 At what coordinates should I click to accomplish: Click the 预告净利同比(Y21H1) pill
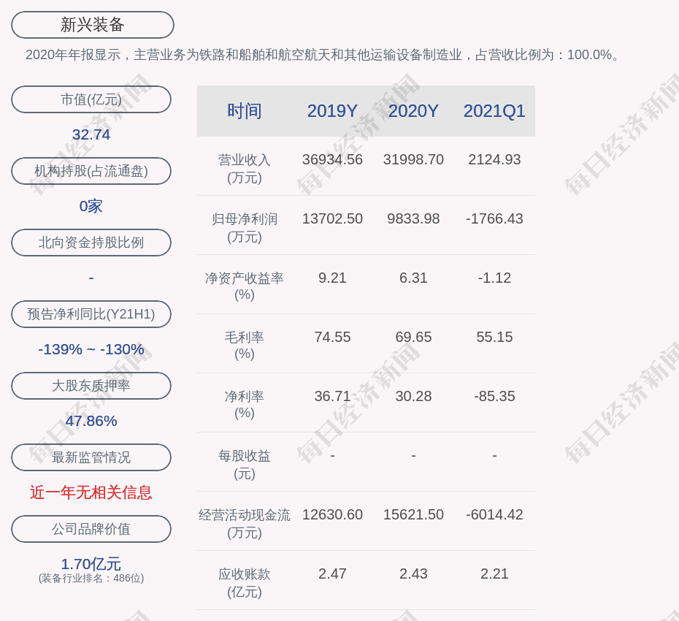(x=91, y=313)
